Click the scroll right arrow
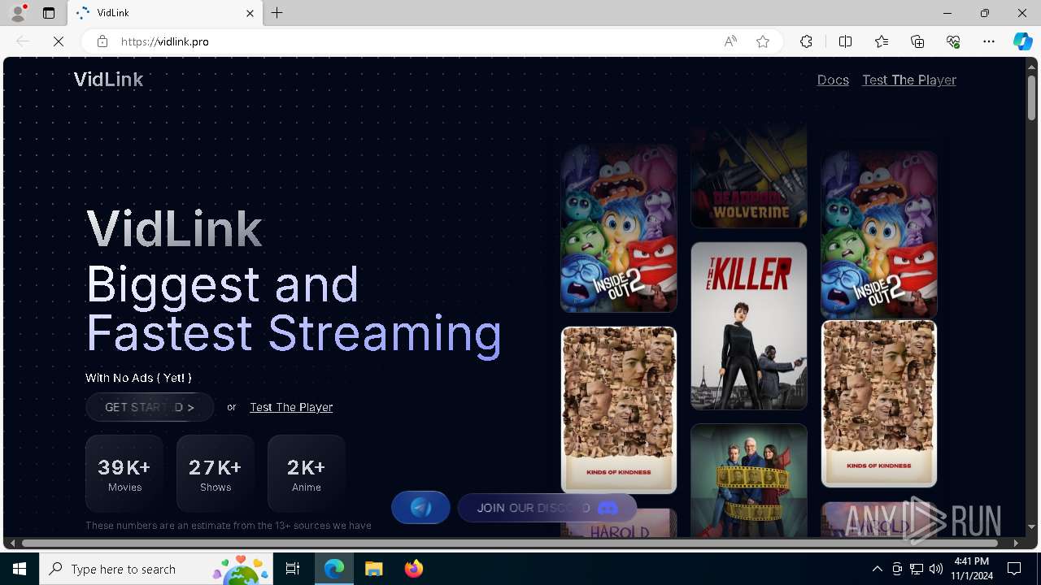Screen dimensions: 1041x585 point(1016,543)
